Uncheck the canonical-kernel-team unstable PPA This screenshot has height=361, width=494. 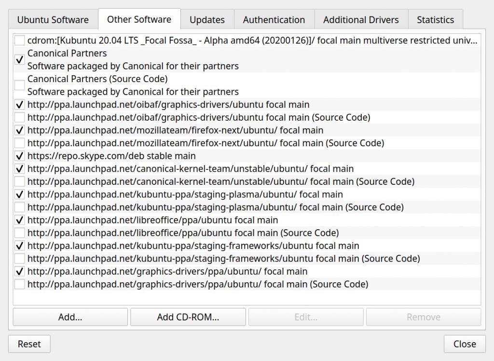(20, 169)
